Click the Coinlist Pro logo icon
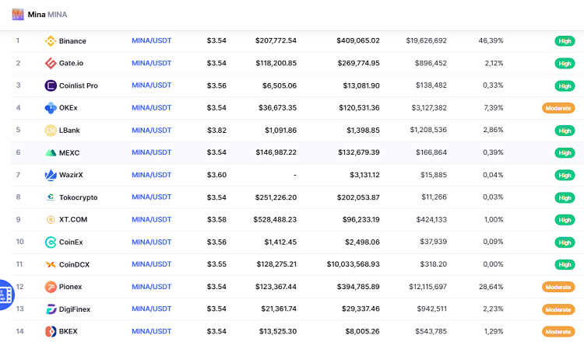This screenshot has width=584, height=342. (51, 85)
